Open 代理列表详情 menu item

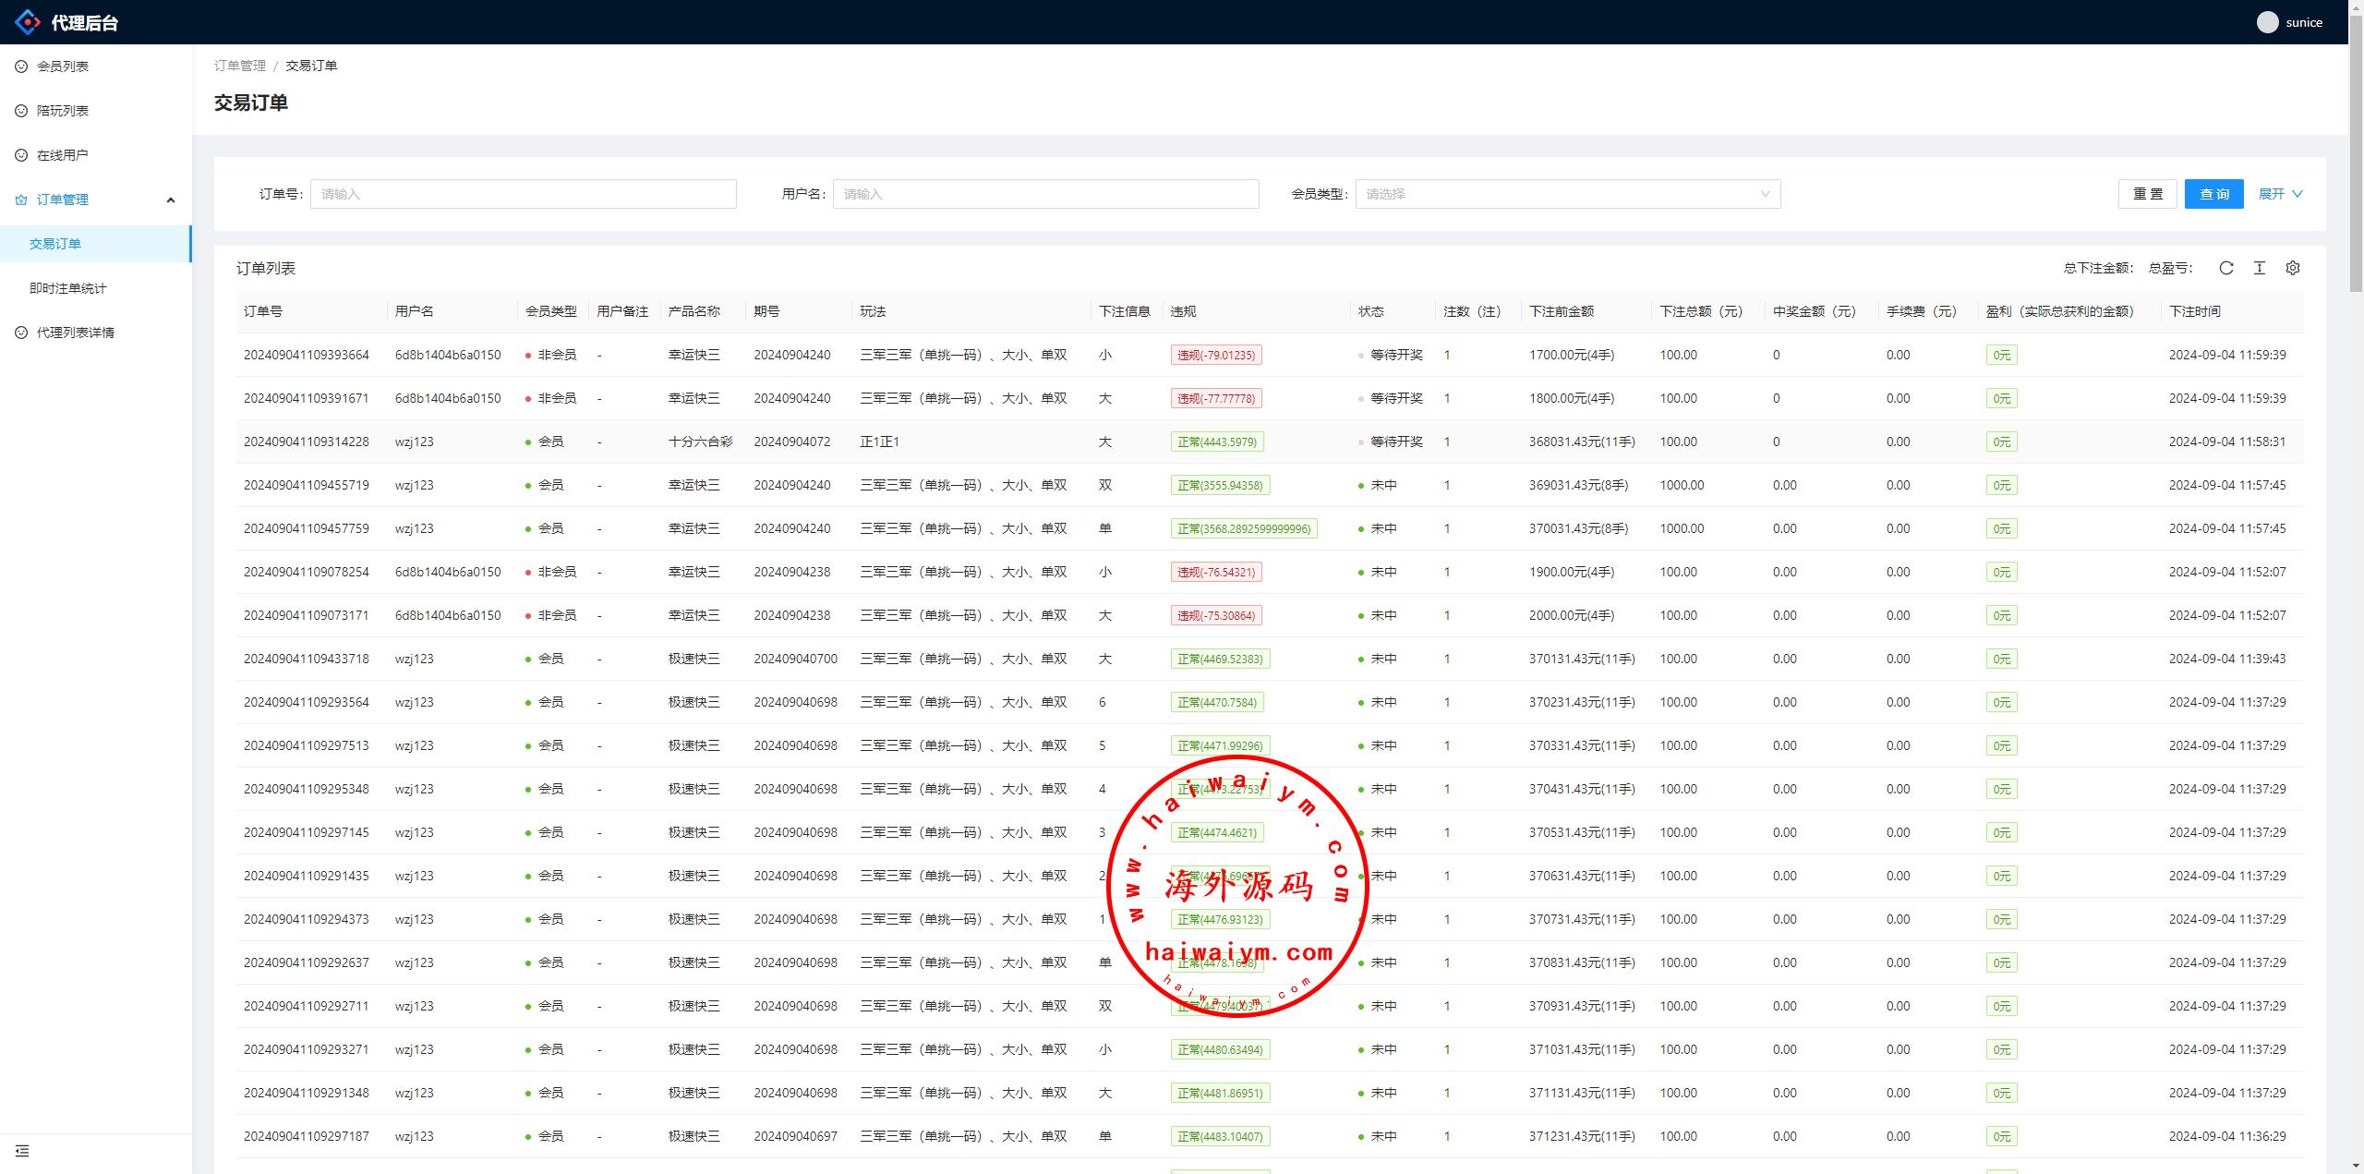[x=76, y=333]
